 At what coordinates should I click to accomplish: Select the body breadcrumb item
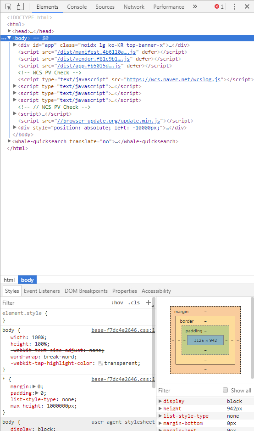point(27,280)
